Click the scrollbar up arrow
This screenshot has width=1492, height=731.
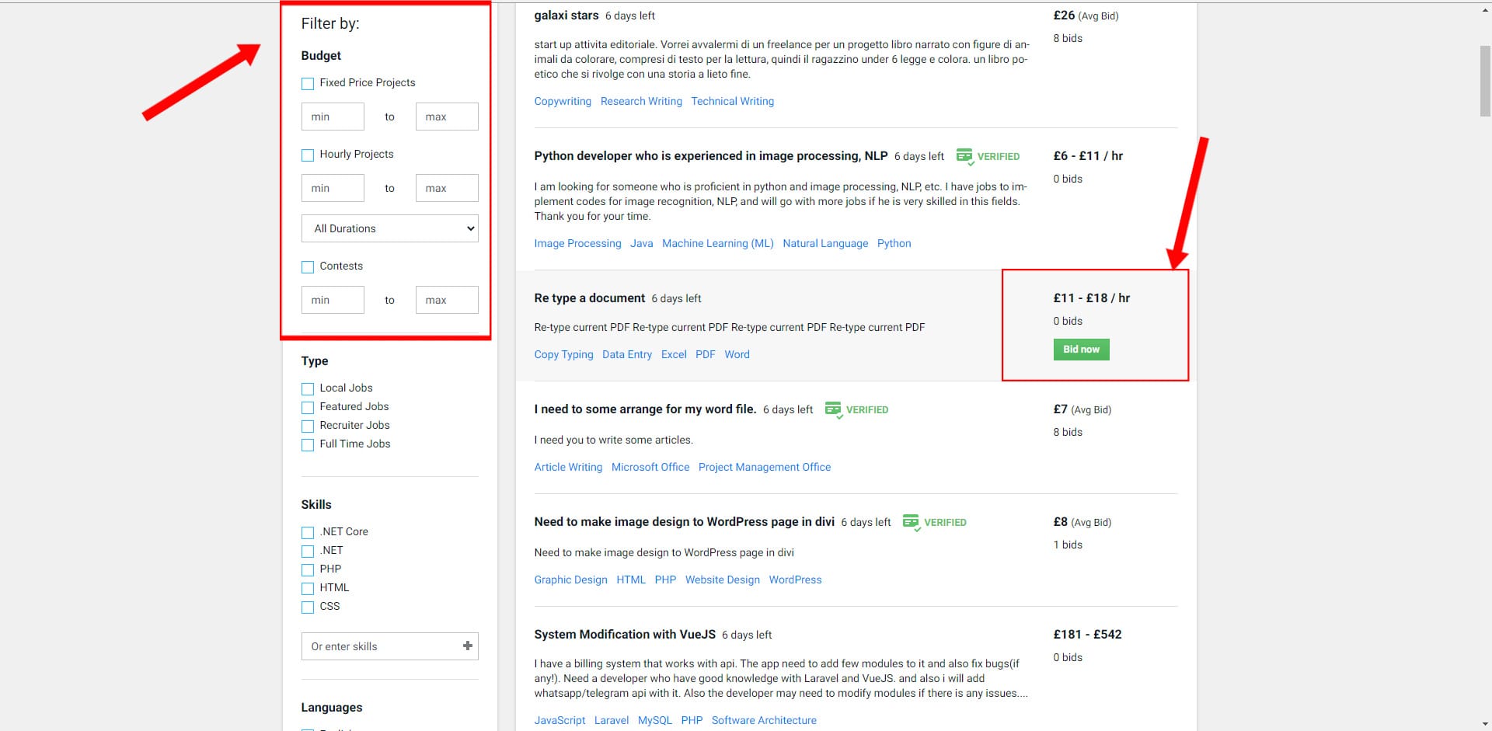(1485, 10)
